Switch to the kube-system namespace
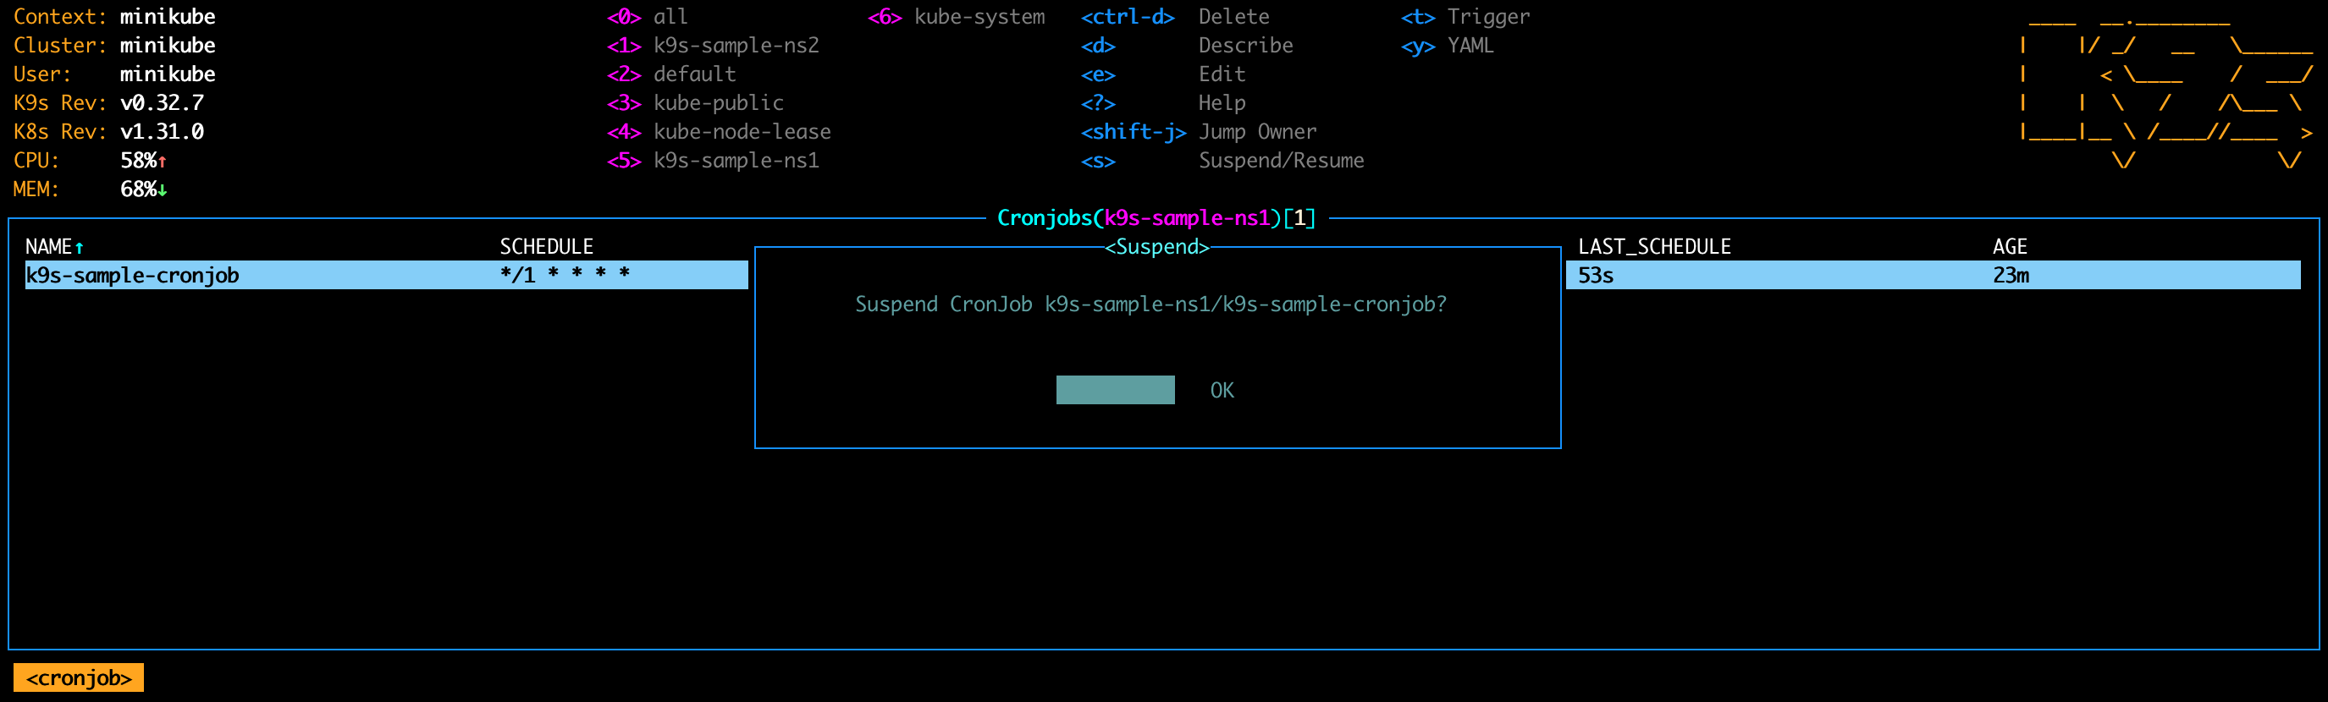The width and height of the screenshot is (2328, 702). point(956,16)
